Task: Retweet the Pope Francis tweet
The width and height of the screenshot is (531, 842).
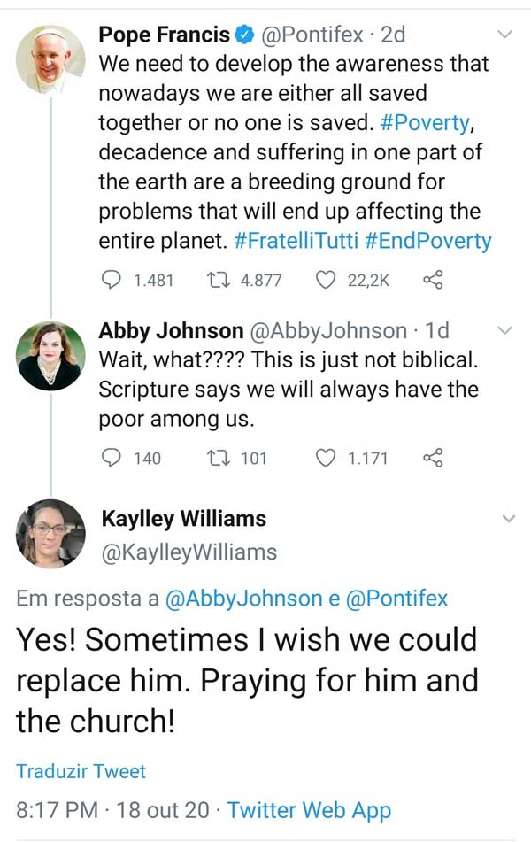Action: pos(215,281)
